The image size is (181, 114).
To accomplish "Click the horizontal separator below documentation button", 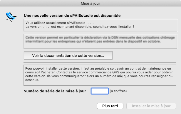I will tap(100, 63).
